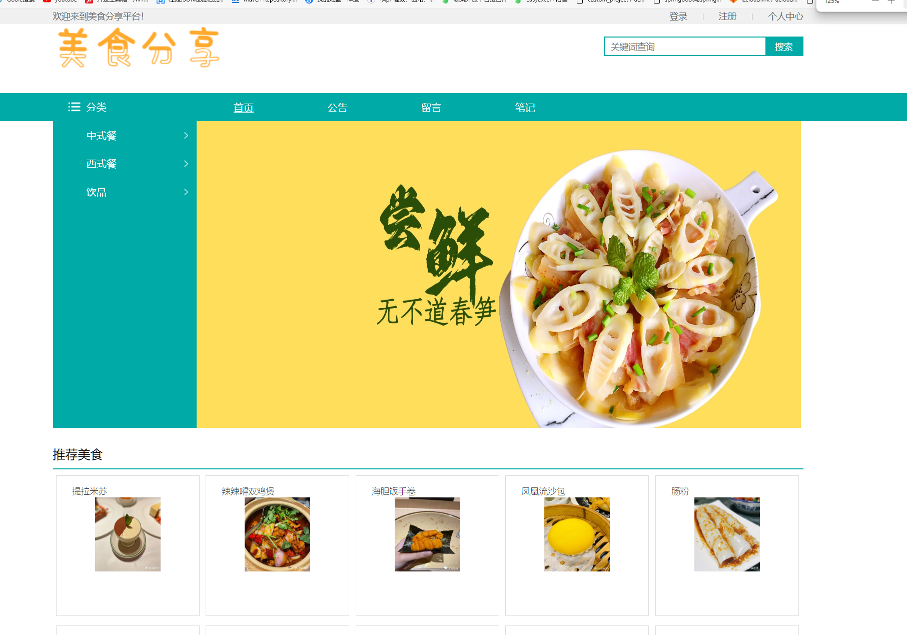Open the 首页 navigation tab
907x635 pixels.
pos(244,108)
